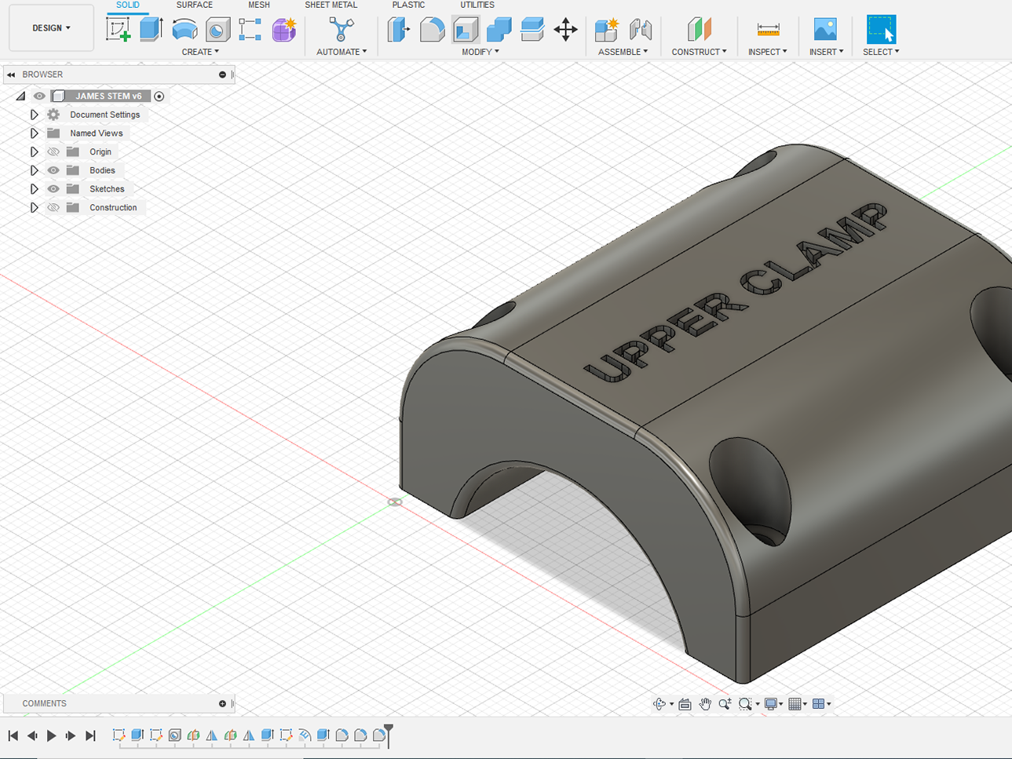1012x759 pixels.
Task: Select the Hole tool in Create group
Action: pos(217,30)
